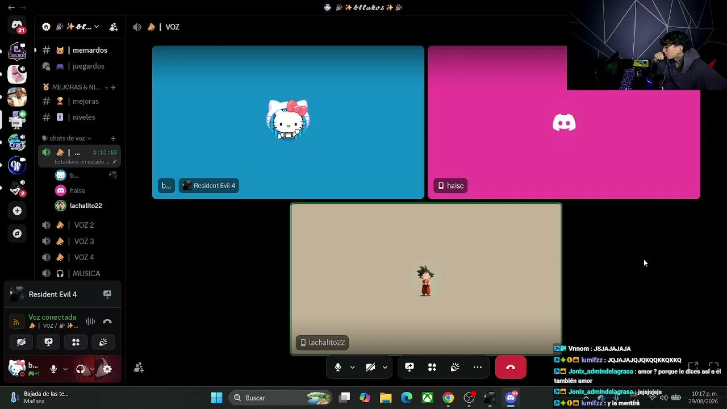This screenshot has height=409, width=727.
Task: Open soundboard on call control bar
Action: tap(455, 368)
